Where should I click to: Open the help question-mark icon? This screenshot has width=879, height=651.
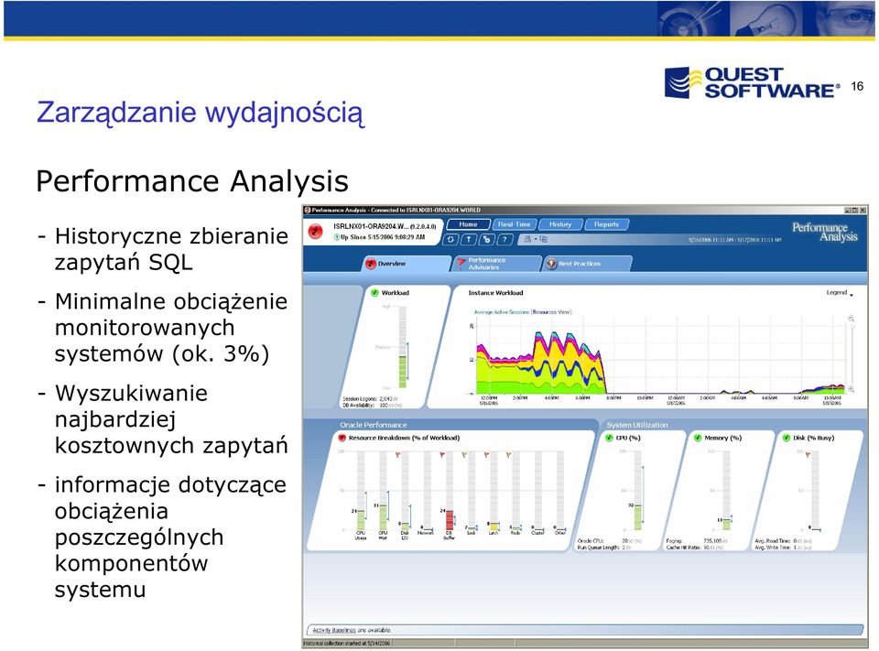(505, 239)
